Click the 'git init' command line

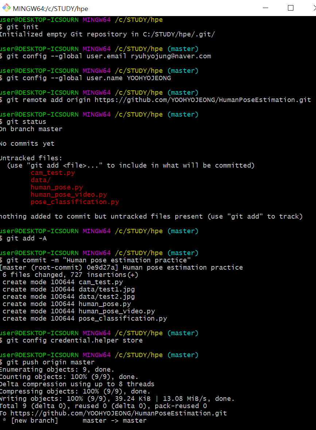19,27
